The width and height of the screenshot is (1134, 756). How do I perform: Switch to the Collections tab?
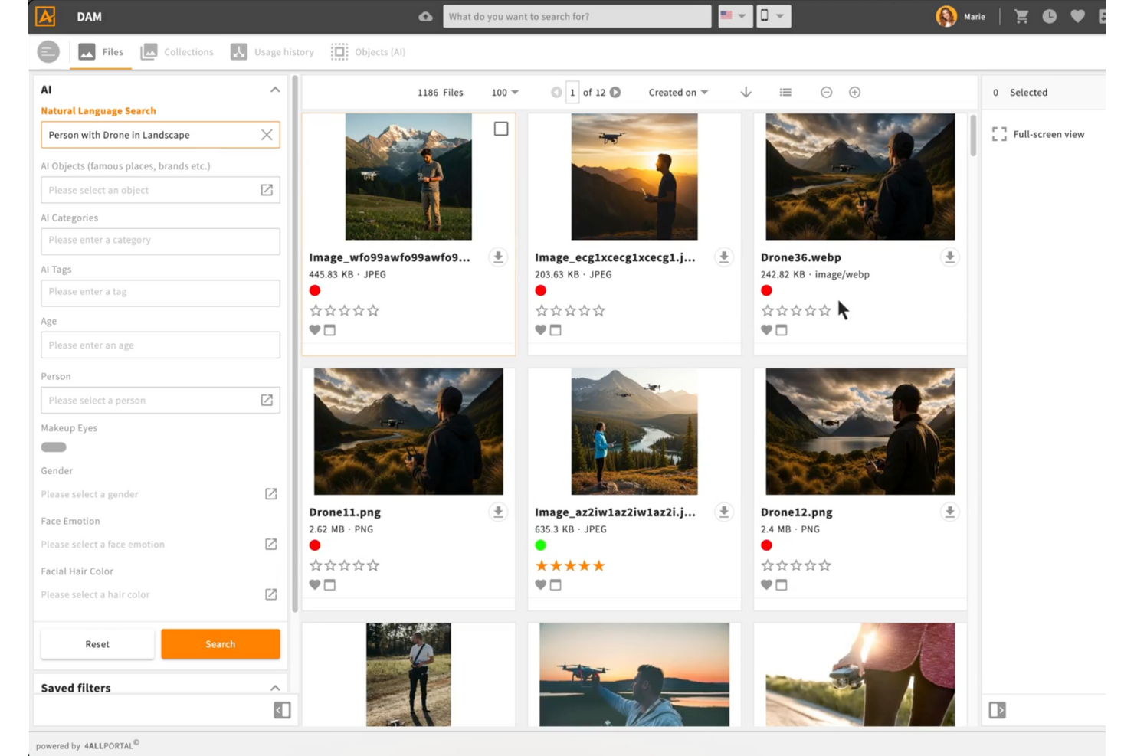pyautogui.click(x=177, y=52)
